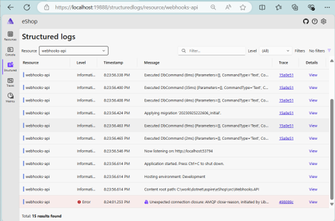View details of Application started log
The height and width of the screenshot is (221, 335).
pos(313,164)
